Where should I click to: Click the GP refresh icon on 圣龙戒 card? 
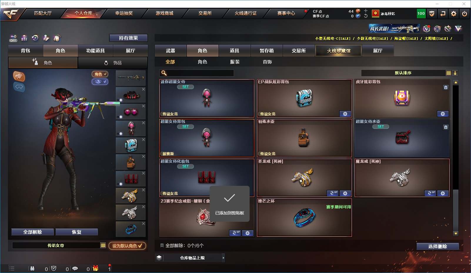(333, 193)
